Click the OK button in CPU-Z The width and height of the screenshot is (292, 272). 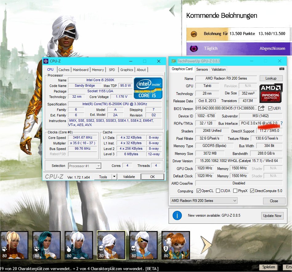point(153,177)
